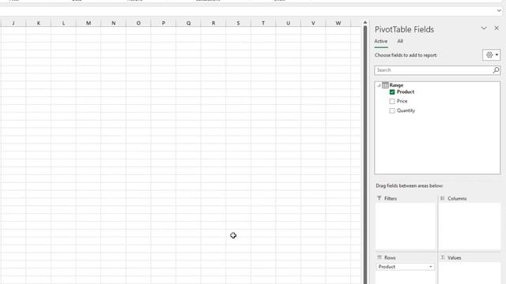This screenshot has height=284, width=506.
Task: Select column L header
Action: [x=63, y=23]
